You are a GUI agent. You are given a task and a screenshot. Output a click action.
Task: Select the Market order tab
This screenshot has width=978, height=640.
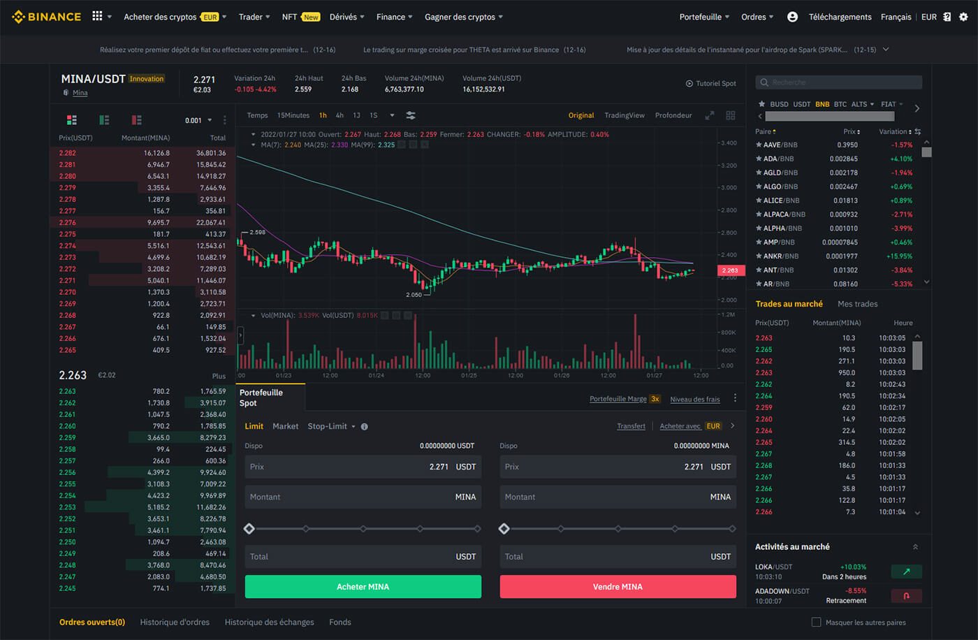click(285, 426)
